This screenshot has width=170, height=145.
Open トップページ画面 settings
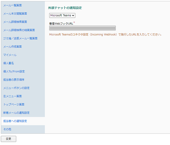[14, 104]
